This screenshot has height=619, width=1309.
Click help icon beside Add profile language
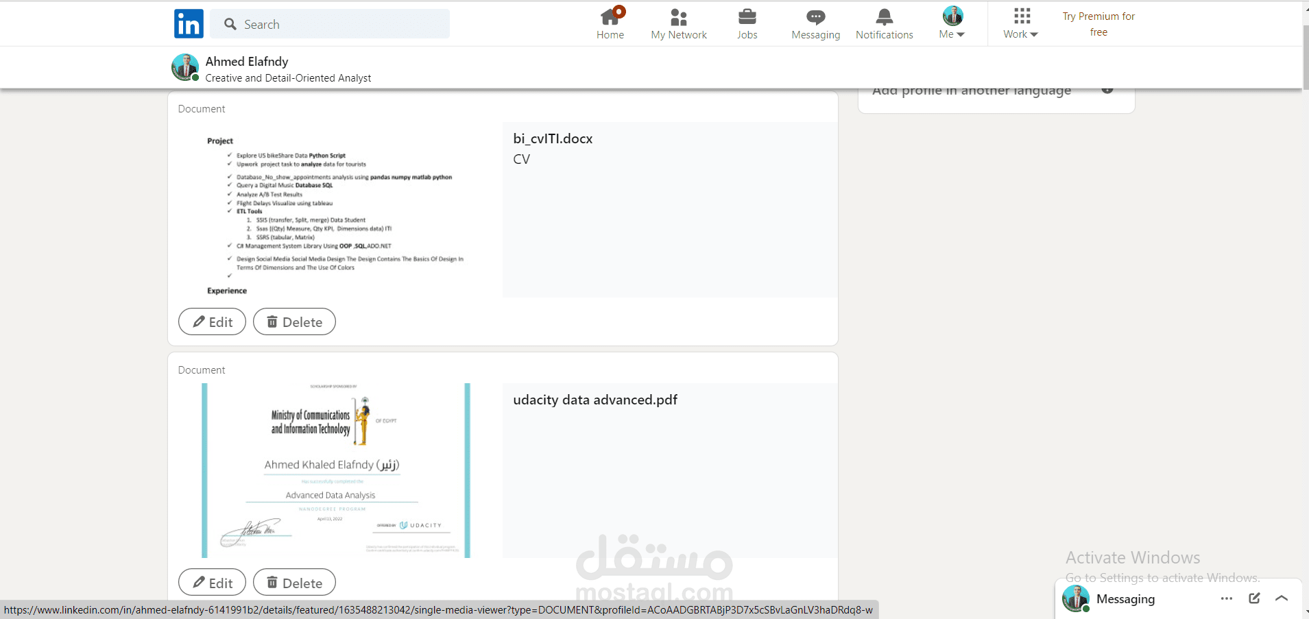(1107, 90)
